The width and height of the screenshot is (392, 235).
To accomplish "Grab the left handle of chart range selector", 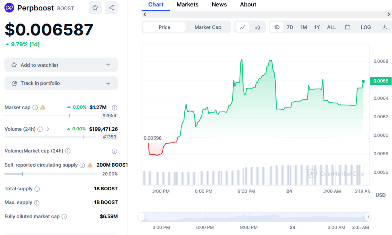I will [142, 217].
